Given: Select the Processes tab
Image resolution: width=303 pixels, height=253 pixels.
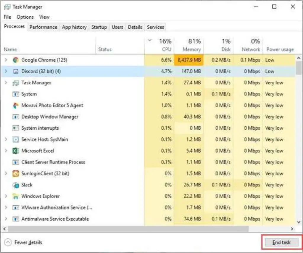Looking at the screenshot, I should click(14, 26).
